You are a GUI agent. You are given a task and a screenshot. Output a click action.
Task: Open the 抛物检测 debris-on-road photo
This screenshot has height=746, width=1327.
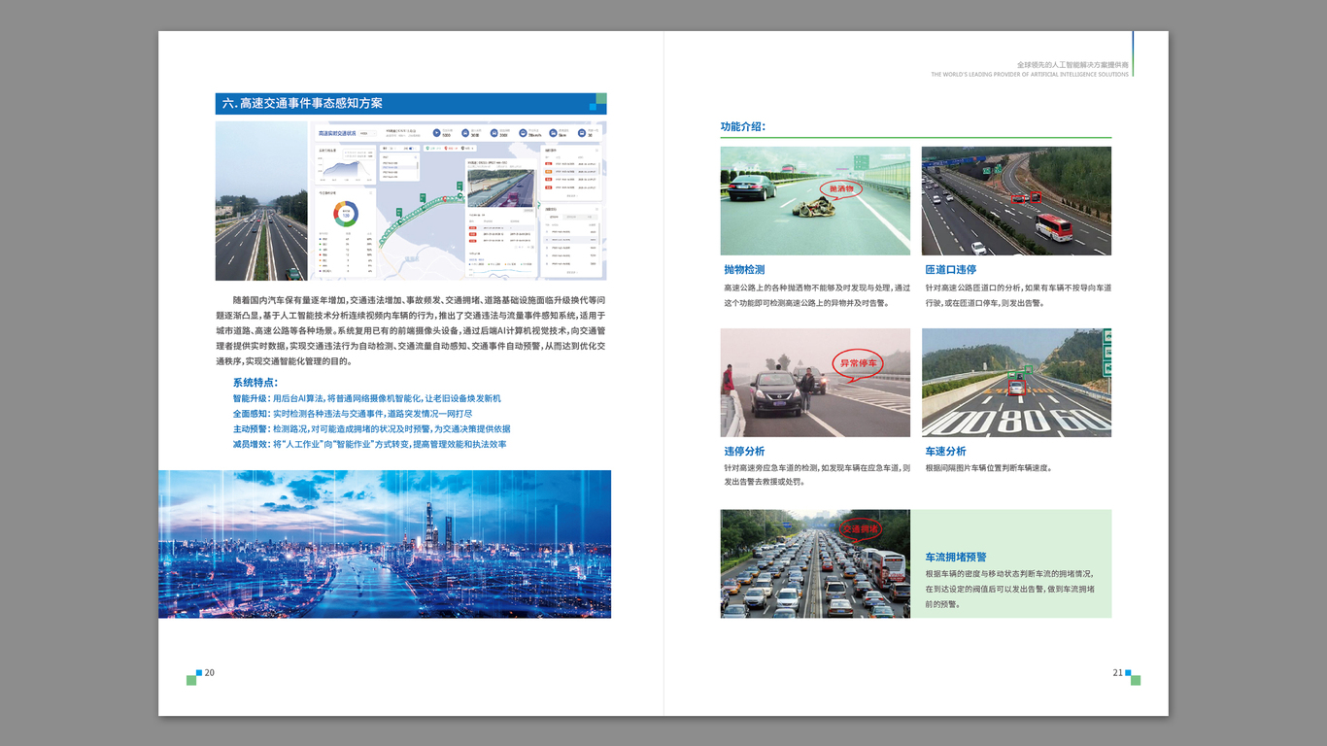[815, 201]
